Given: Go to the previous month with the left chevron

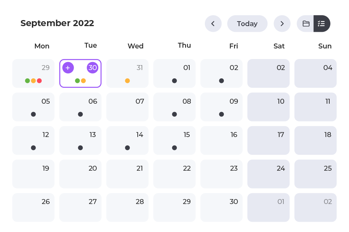Looking at the screenshot, I should click(x=213, y=23).
